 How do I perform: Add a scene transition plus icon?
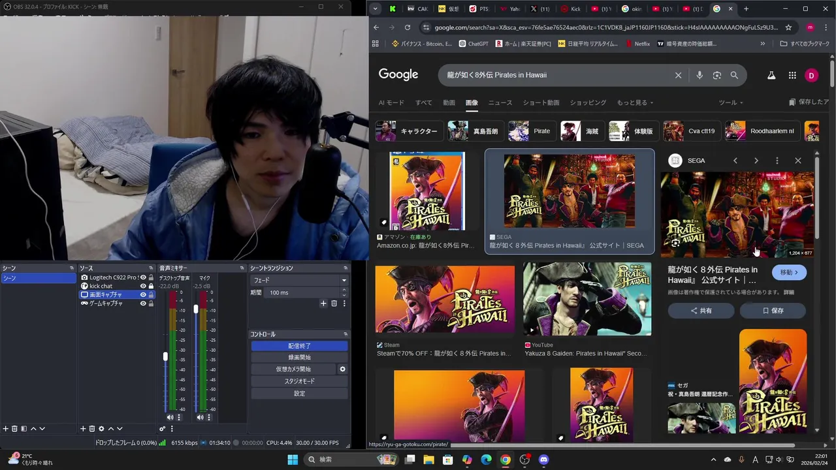[323, 304]
